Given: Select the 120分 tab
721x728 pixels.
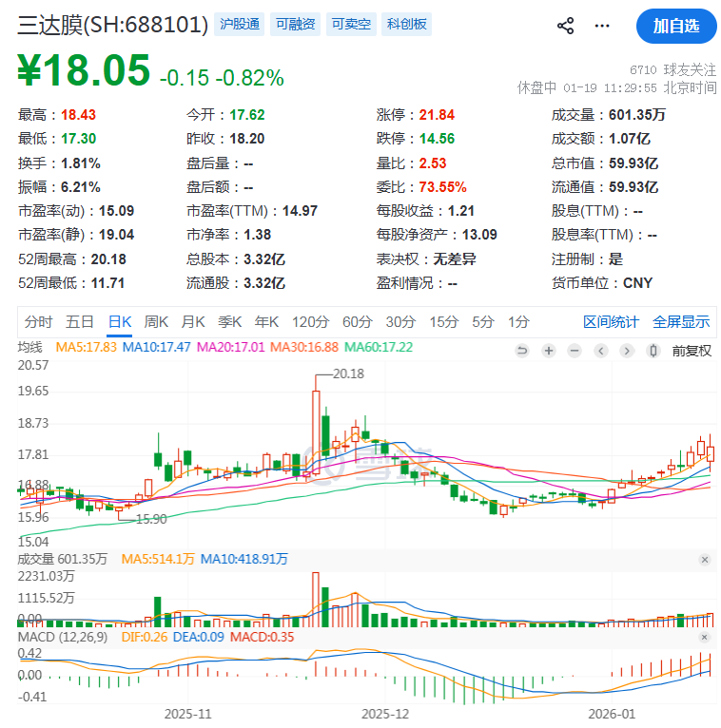Looking at the screenshot, I should [x=310, y=322].
